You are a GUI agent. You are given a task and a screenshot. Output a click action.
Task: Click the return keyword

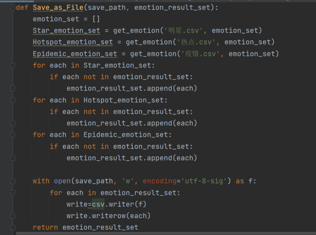point(45,227)
